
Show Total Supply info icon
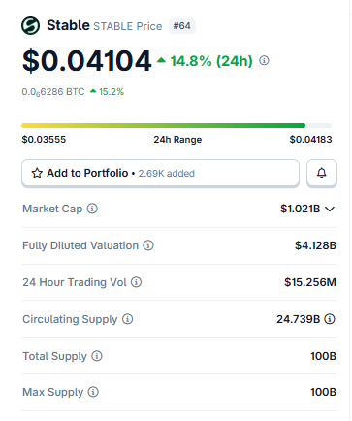pos(97,356)
